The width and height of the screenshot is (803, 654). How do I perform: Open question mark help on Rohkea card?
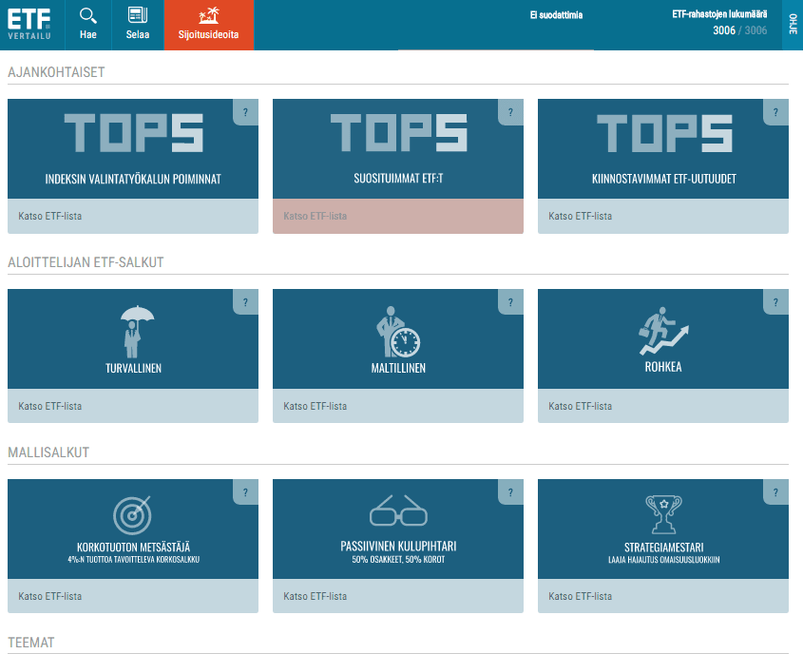coord(775,302)
